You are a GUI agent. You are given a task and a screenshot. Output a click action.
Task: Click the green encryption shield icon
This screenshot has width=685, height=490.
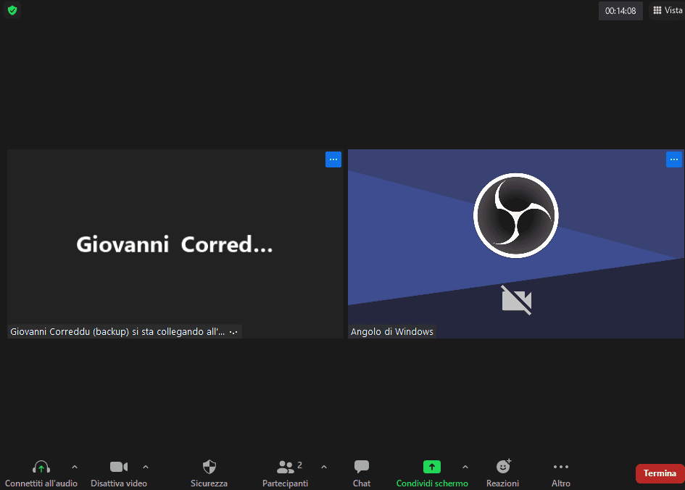click(12, 10)
